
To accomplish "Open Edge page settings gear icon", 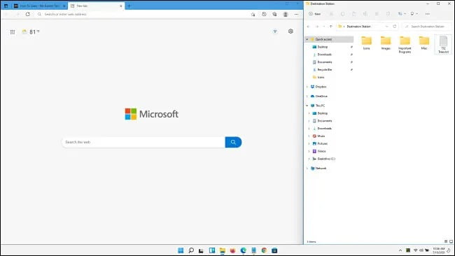I will (290, 31).
